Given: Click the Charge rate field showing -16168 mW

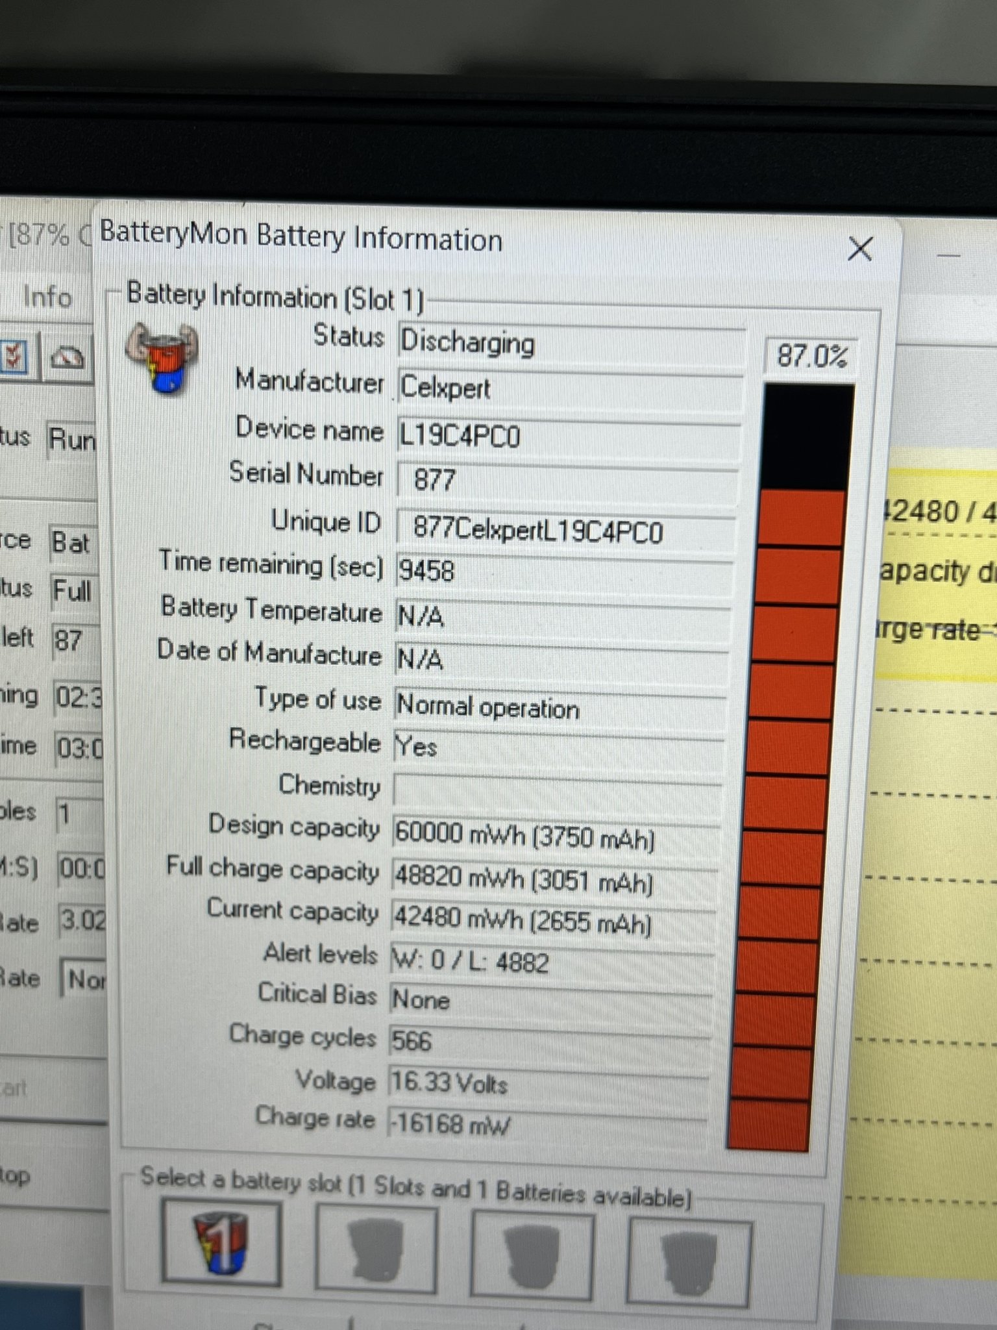Looking at the screenshot, I should pos(547,1123).
